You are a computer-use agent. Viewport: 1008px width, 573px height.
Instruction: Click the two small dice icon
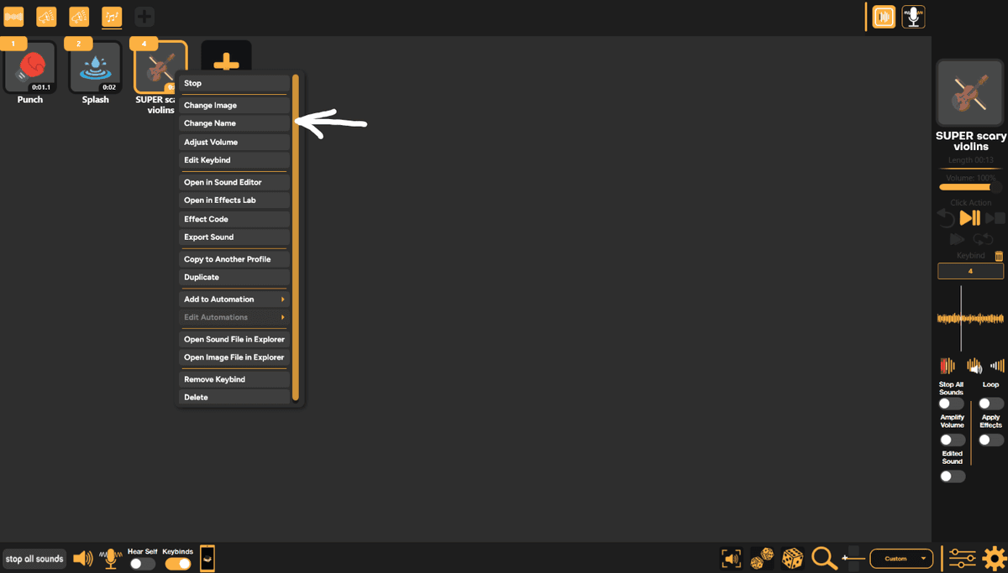click(762, 559)
